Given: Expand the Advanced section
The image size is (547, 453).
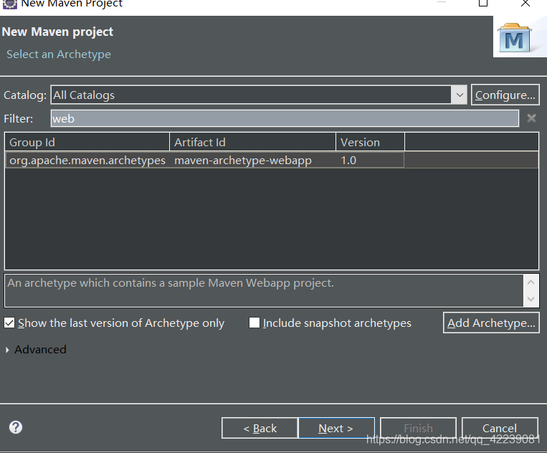Looking at the screenshot, I should [7, 350].
